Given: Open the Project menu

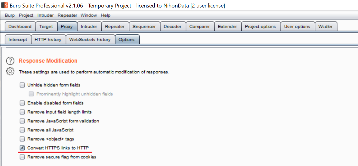Looking at the screenshot, I should pyautogui.click(x=26, y=16).
